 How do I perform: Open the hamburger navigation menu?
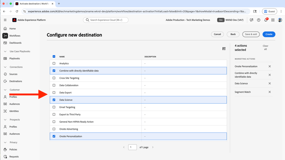[x=5, y=20]
